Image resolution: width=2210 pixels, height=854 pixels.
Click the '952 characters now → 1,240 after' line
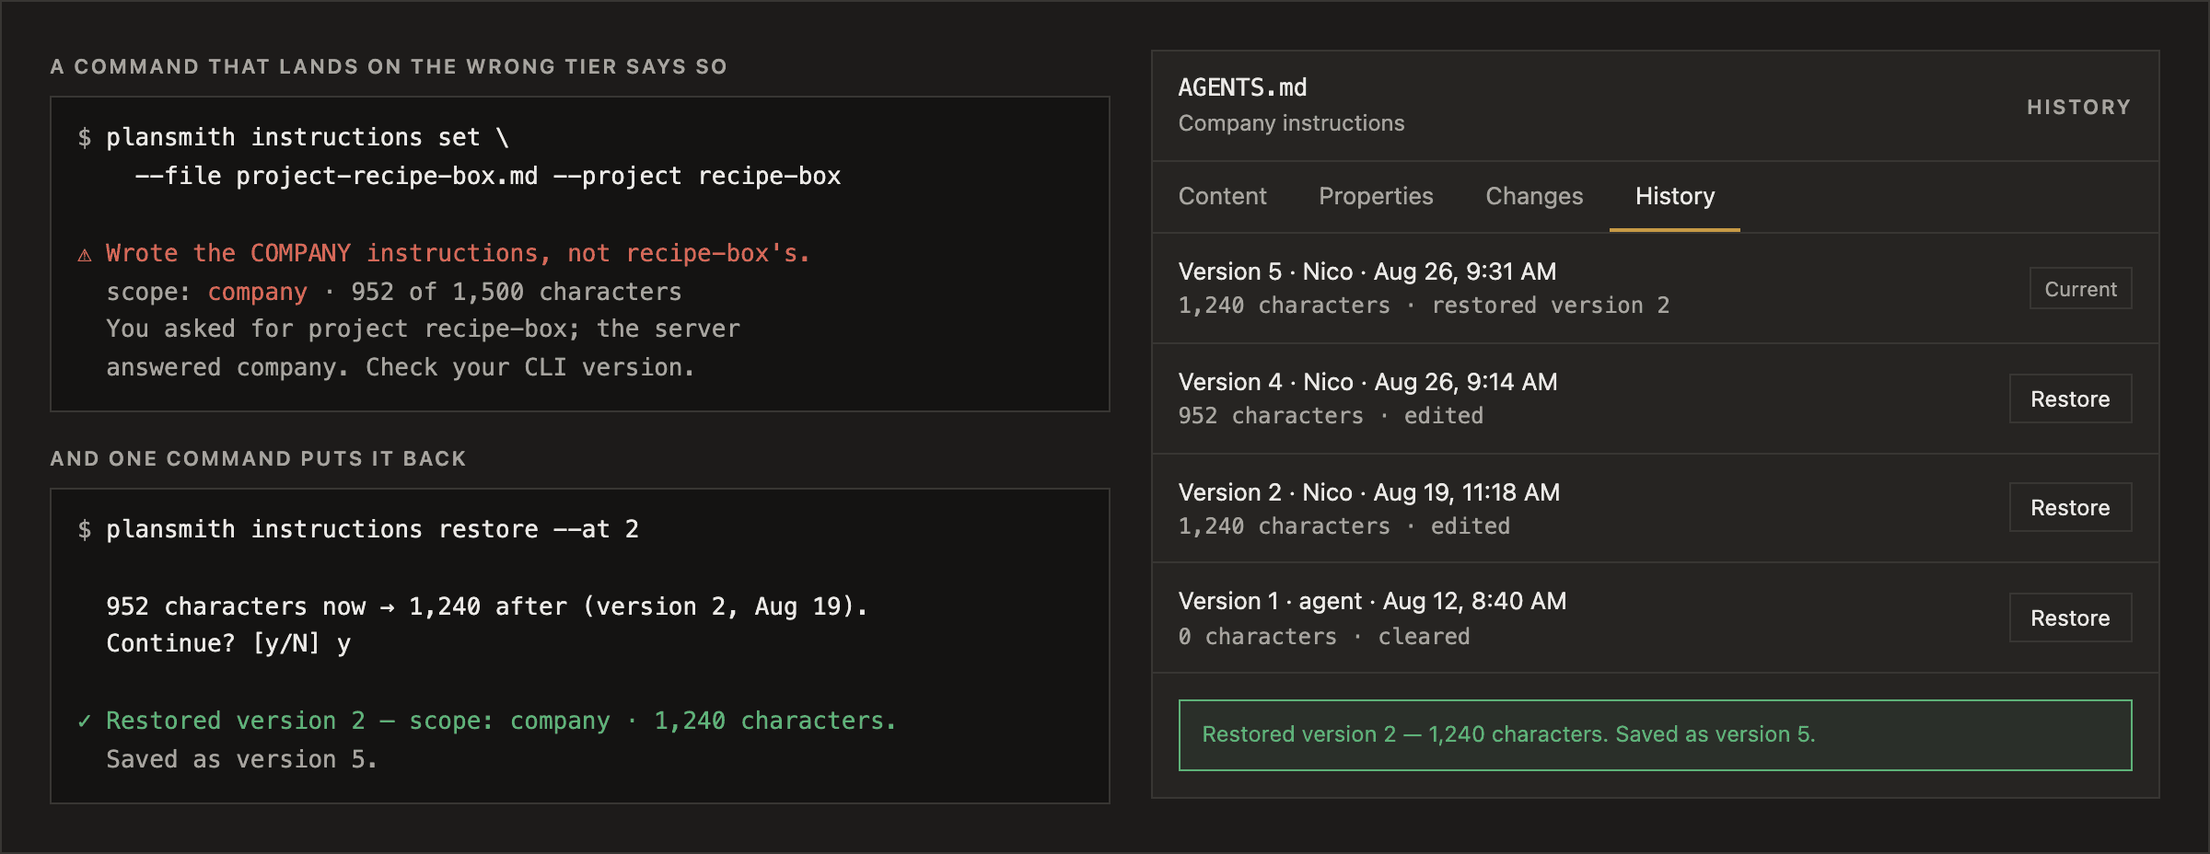pos(487,606)
